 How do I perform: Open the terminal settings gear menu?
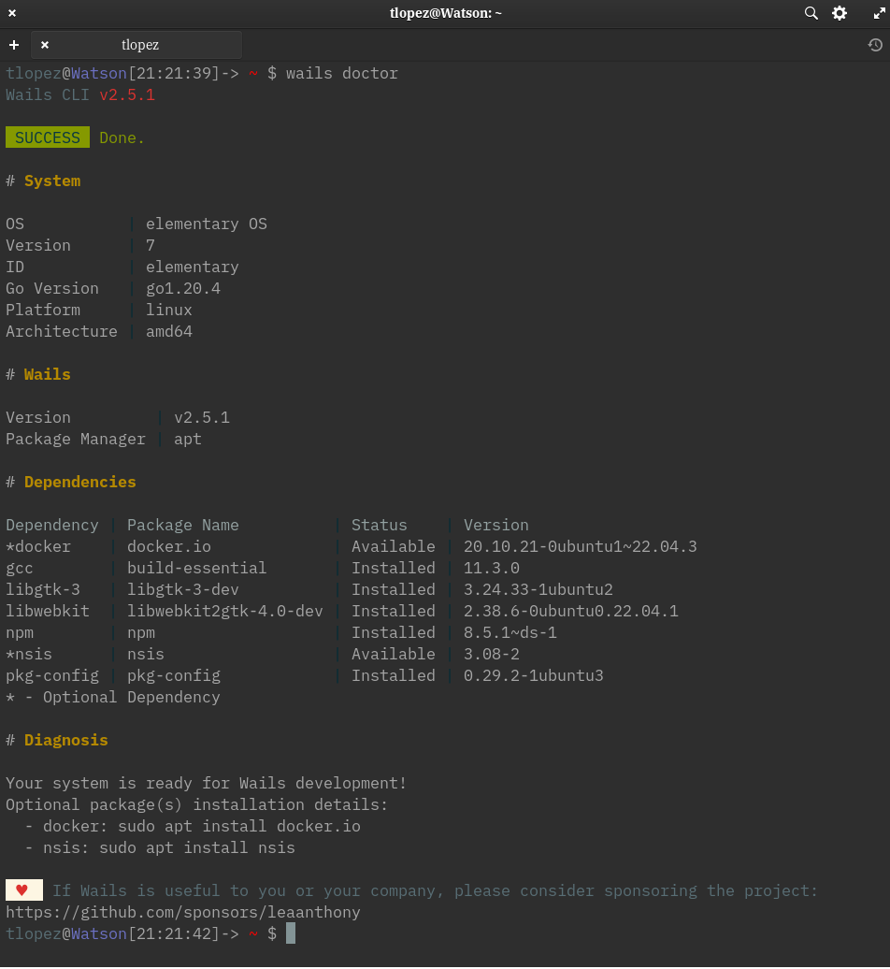point(840,13)
